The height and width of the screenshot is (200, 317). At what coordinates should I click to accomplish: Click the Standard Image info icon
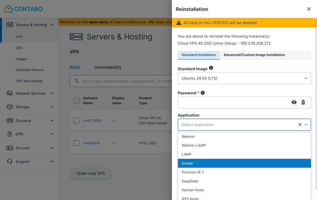point(211,68)
